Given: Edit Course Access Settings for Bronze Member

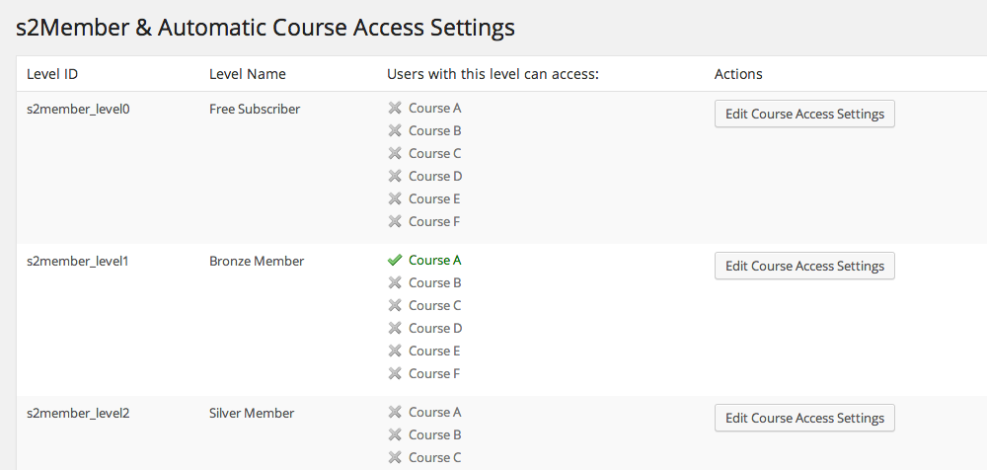Looking at the screenshot, I should click(x=804, y=266).
